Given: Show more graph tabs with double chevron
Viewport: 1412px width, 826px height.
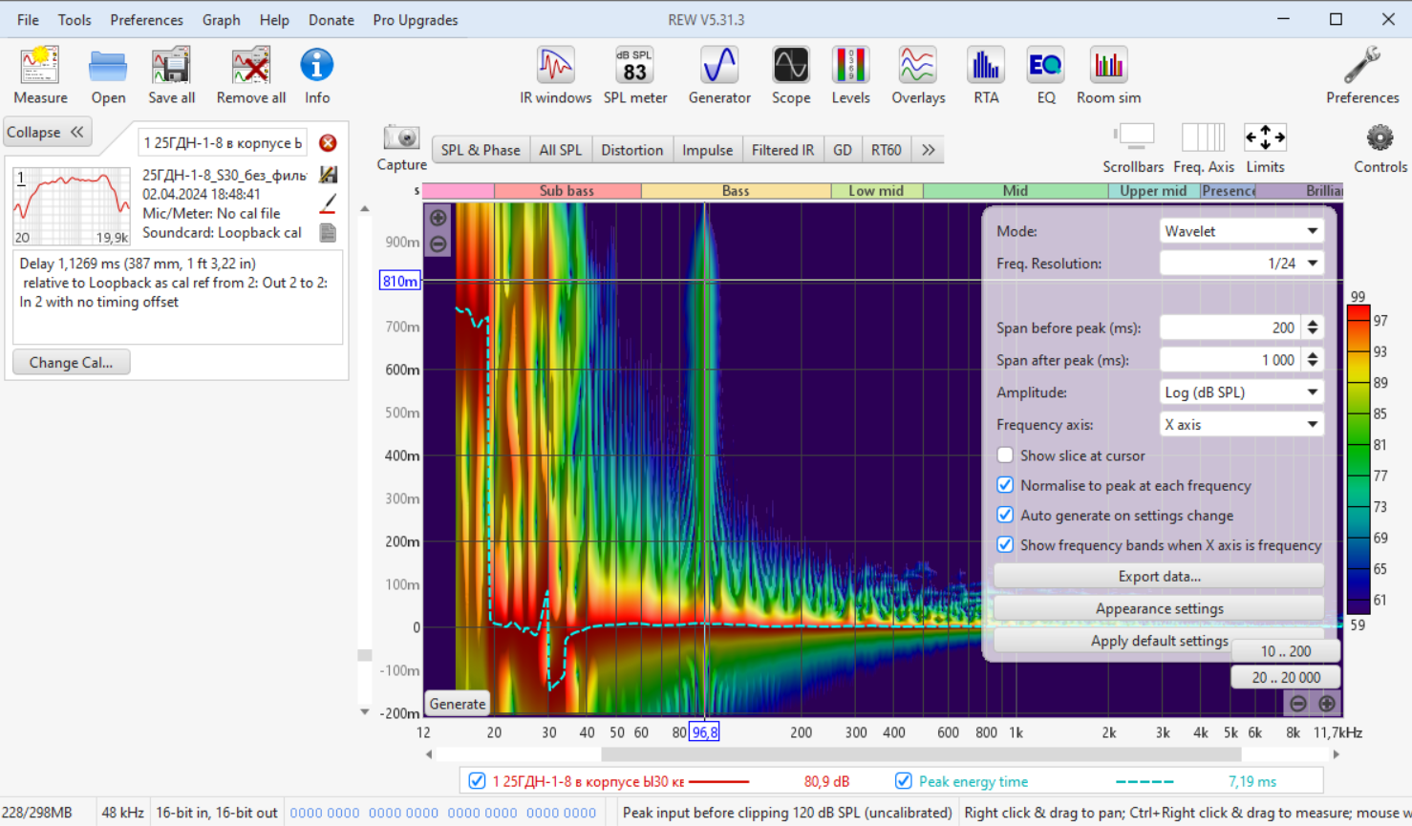Looking at the screenshot, I should [x=928, y=150].
